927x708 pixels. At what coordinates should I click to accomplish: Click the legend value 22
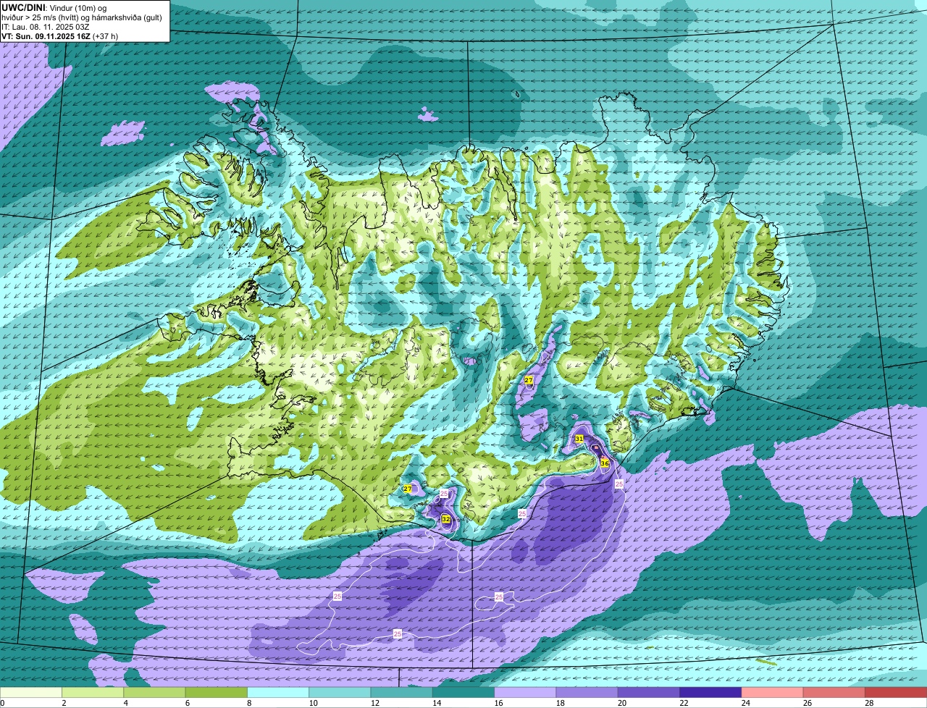684,703
